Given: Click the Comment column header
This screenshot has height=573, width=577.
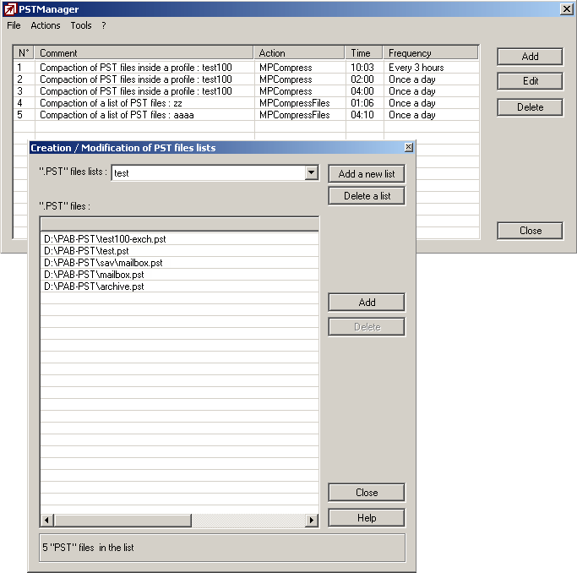Looking at the screenshot, I should tap(144, 53).
